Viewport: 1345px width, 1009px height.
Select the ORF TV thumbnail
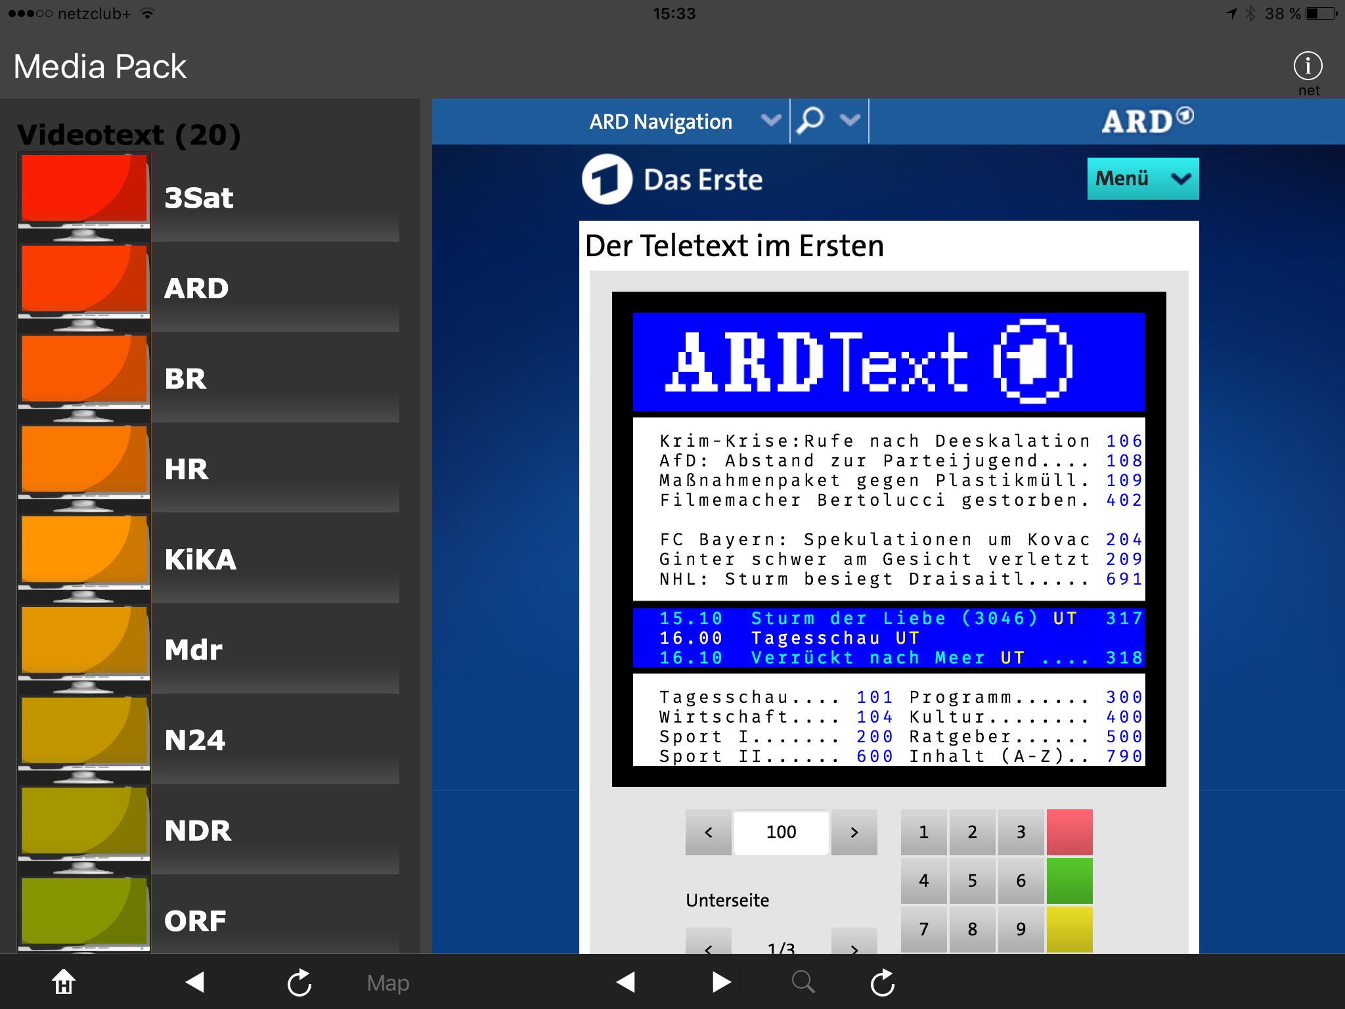tap(84, 914)
